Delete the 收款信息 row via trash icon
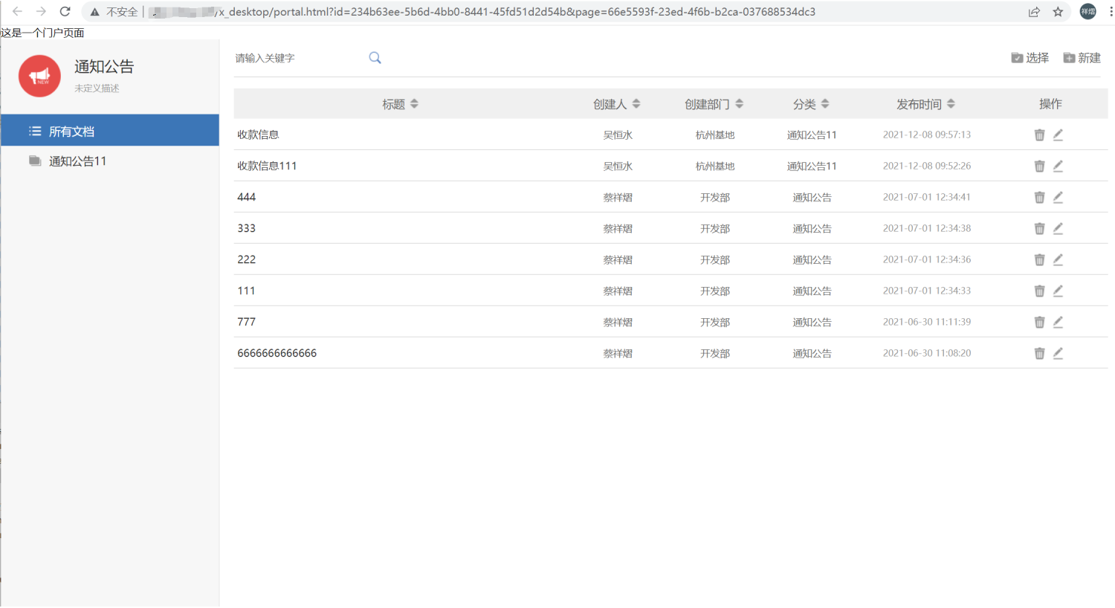 point(1039,135)
